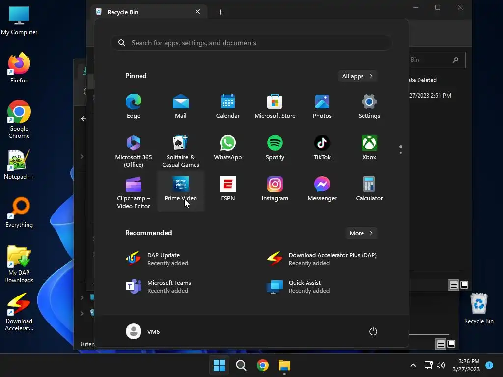The image size is (503, 377).
Task: Launch Calculator
Action: coord(369,189)
